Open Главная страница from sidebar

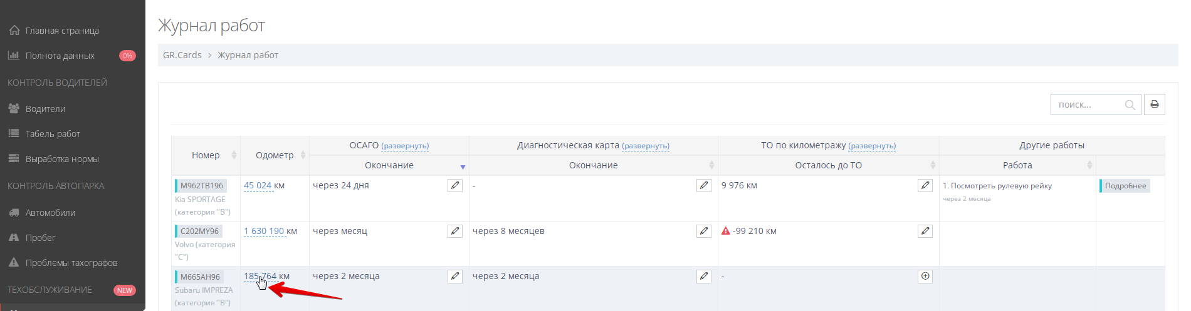pyautogui.click(x=62, y=31)
